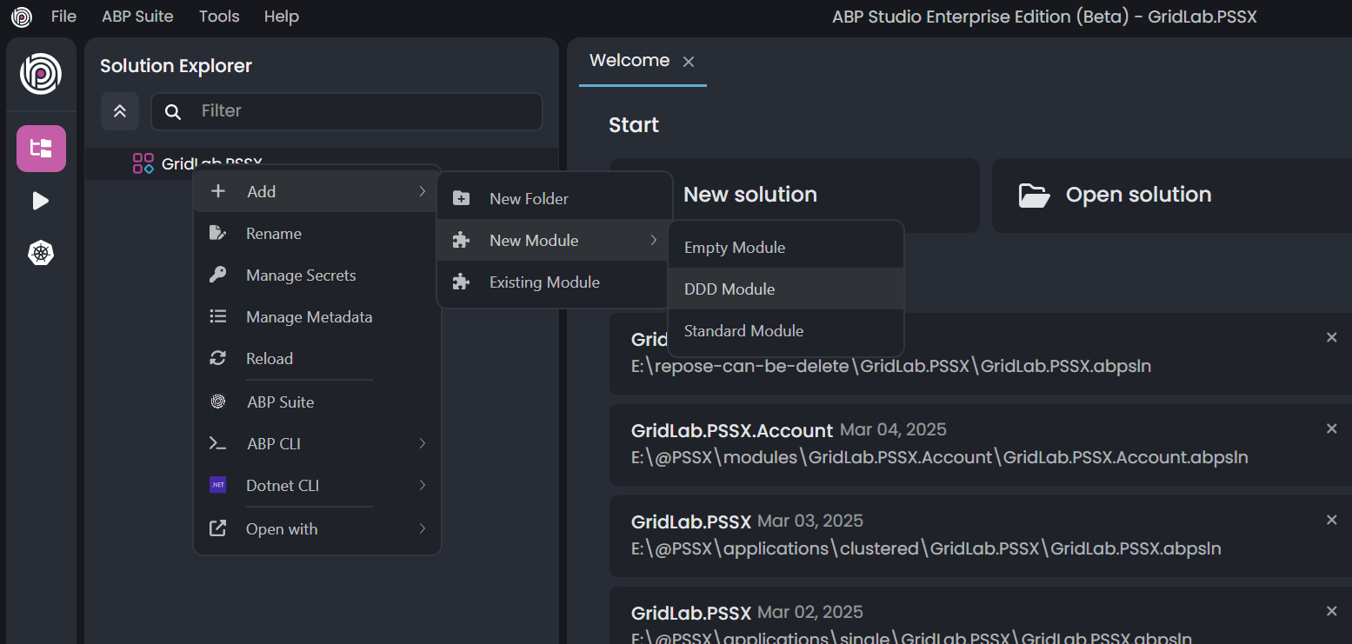Image resolution: width=1352 pixels, height=644 pixels.
Task: Click the repose-can-be-delete solution path
Action: point(891,366)
